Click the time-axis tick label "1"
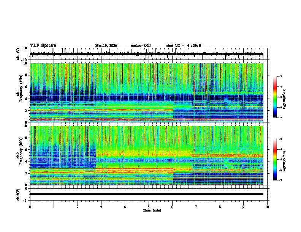The height and width of the screenshot is (232, 301). tap(54, 207)
